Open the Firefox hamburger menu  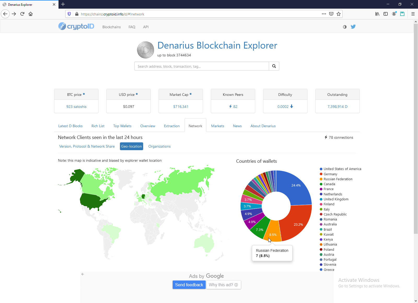413,14
